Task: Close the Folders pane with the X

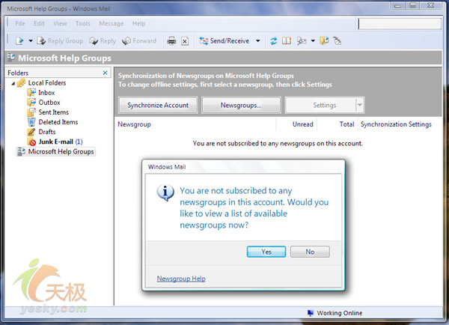Action: (x=105, y=73)
